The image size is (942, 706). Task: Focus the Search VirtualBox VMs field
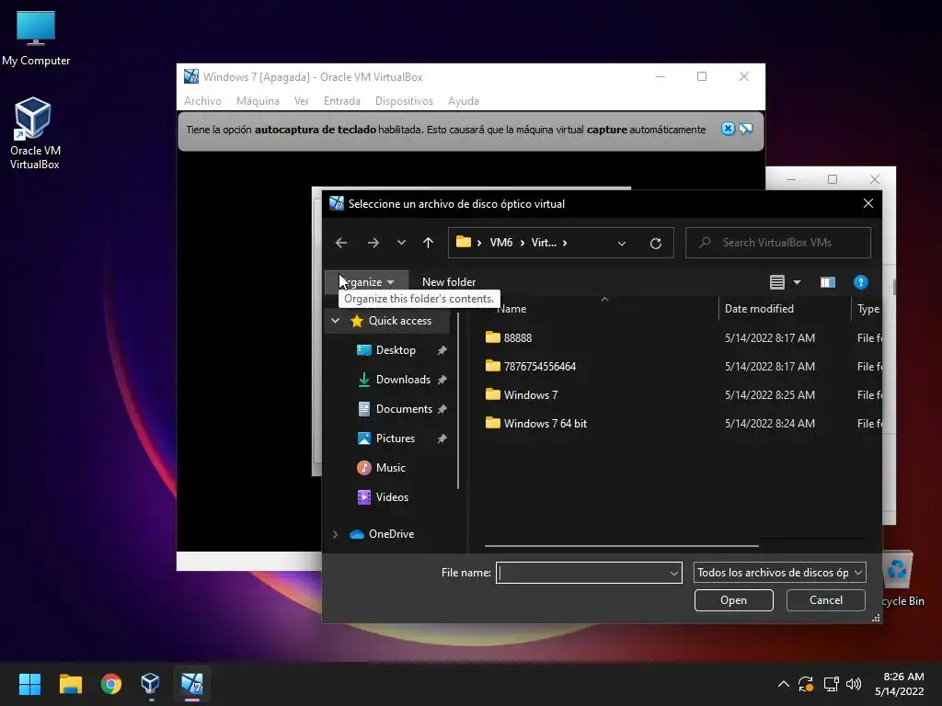pos(778,243)
